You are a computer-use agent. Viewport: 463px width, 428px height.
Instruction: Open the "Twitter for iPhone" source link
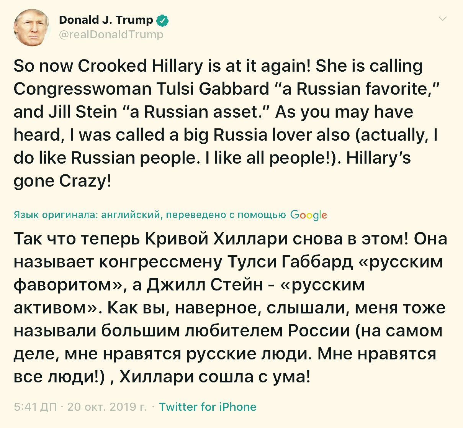pyautogui.click(x=208, y=407)
